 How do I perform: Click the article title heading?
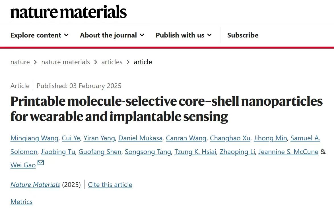tap(167, 109)
